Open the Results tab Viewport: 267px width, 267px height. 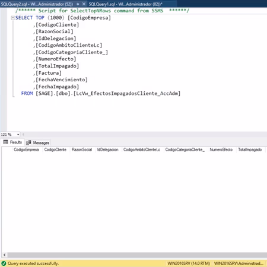point(12,142)
